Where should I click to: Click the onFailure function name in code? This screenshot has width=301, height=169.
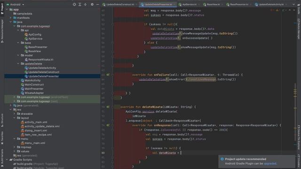[x=161, y=75]
